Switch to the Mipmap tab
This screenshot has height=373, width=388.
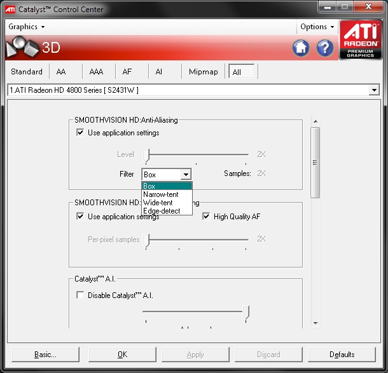[204, 72]
